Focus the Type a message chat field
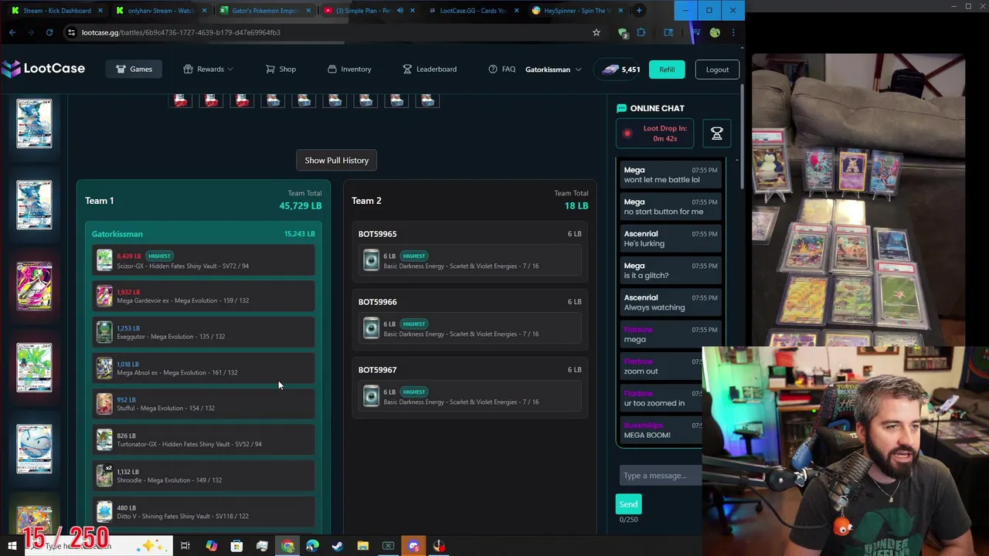Screen dimensions: 989x556 [660, 476]
